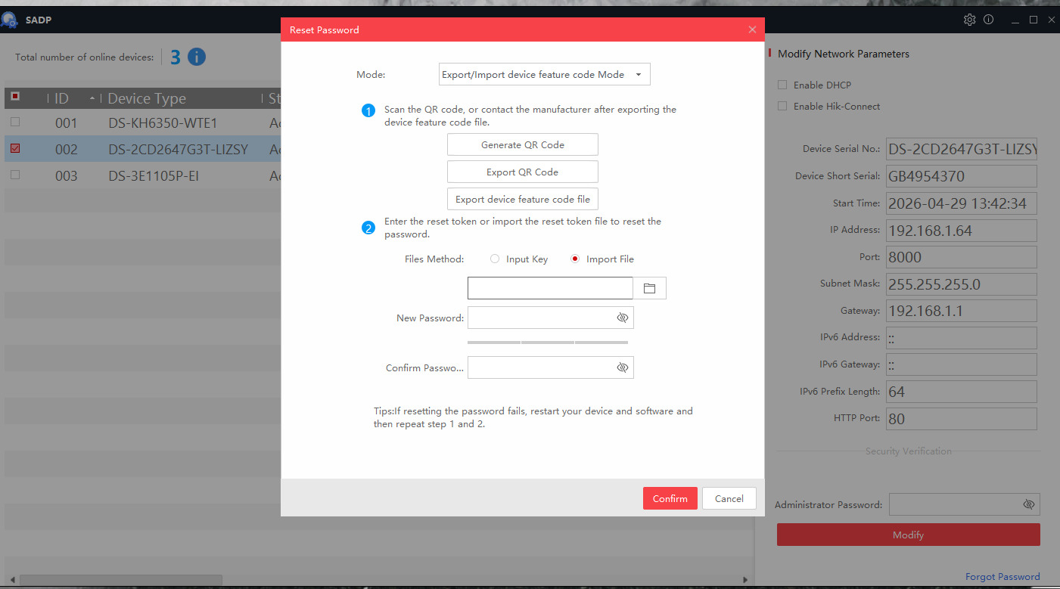1060x589 pixels.
Task: Open the Forgot Password link
Action: [x=1002, y=576]
